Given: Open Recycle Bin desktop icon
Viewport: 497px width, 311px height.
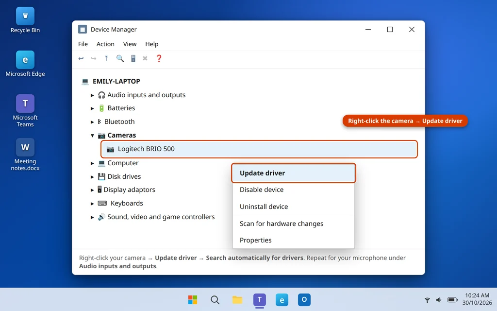Looking at the screenshot, I should tap(25, 20).
